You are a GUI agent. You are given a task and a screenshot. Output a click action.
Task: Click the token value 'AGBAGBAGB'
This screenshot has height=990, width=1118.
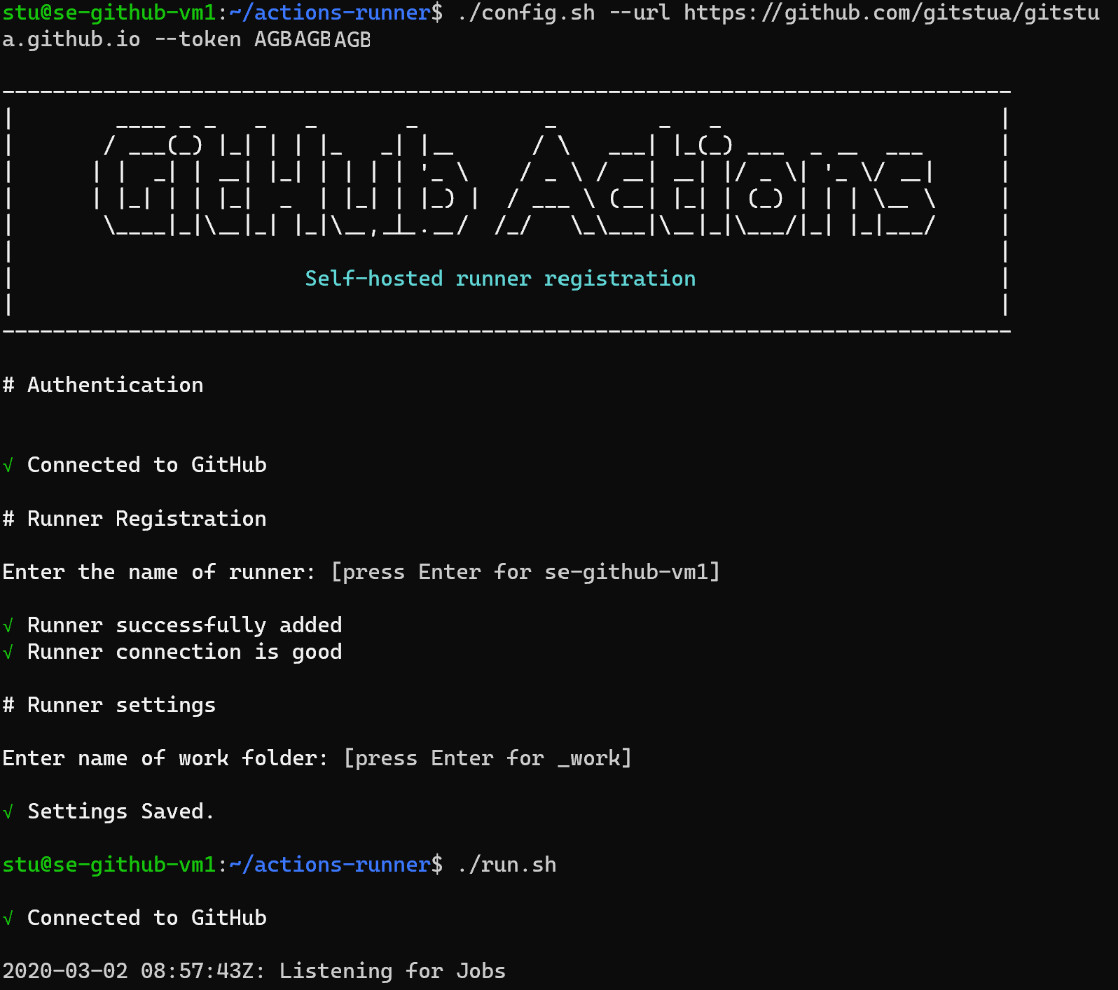point(312,39)
